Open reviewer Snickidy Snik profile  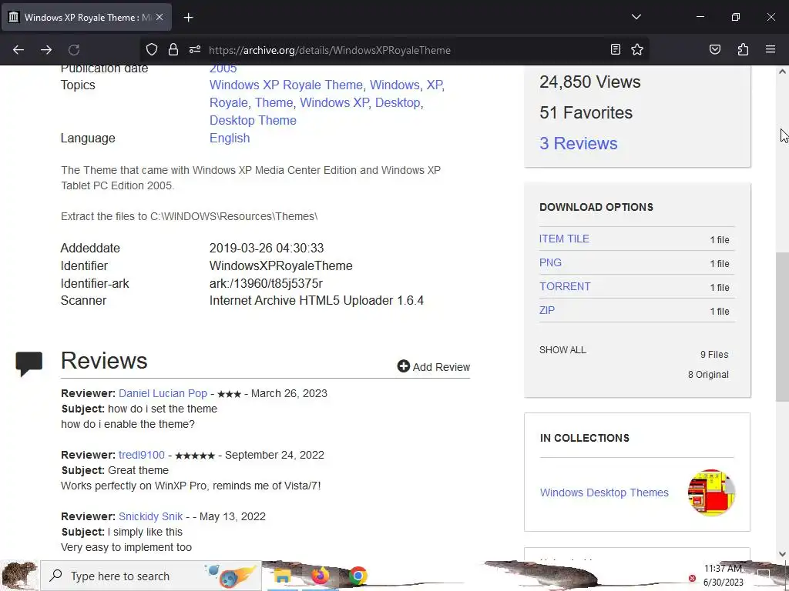point(150,516)
